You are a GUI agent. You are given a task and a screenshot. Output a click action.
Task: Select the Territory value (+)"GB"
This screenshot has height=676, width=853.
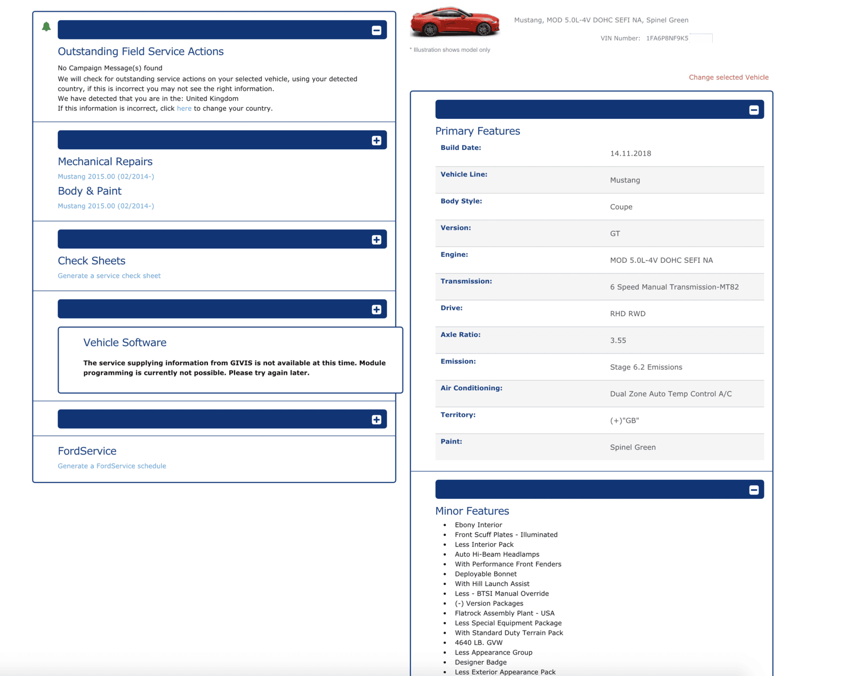(x=624, y=421)
